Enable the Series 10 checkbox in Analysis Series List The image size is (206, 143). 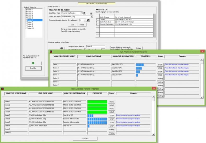tap(26, 28)
